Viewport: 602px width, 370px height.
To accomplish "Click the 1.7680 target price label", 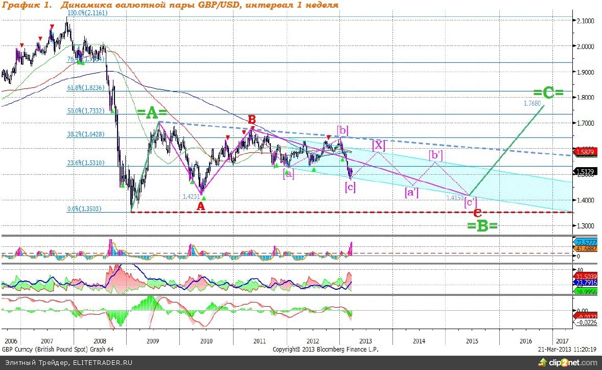I will point(531,103).
